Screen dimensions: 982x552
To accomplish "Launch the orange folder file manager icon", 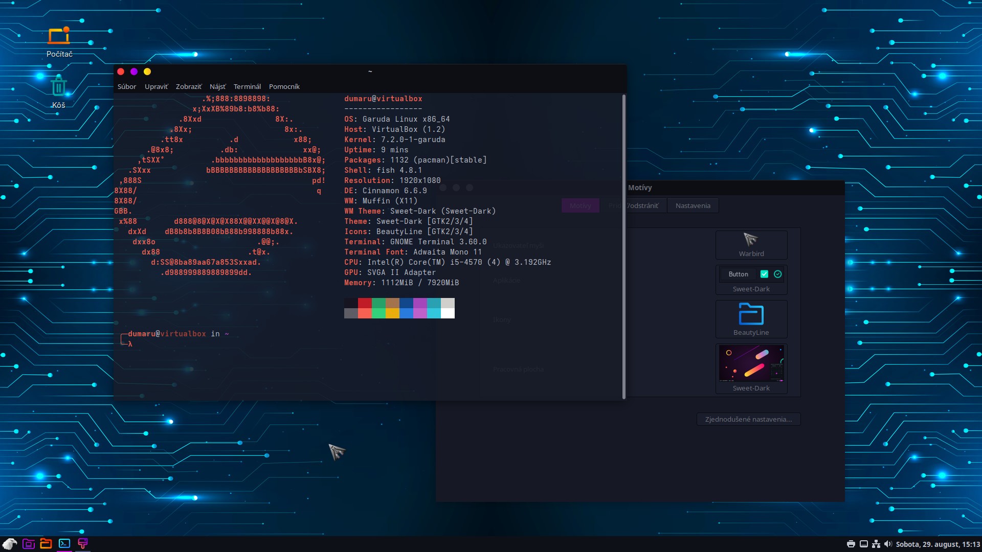I will (x=46, y=544).
